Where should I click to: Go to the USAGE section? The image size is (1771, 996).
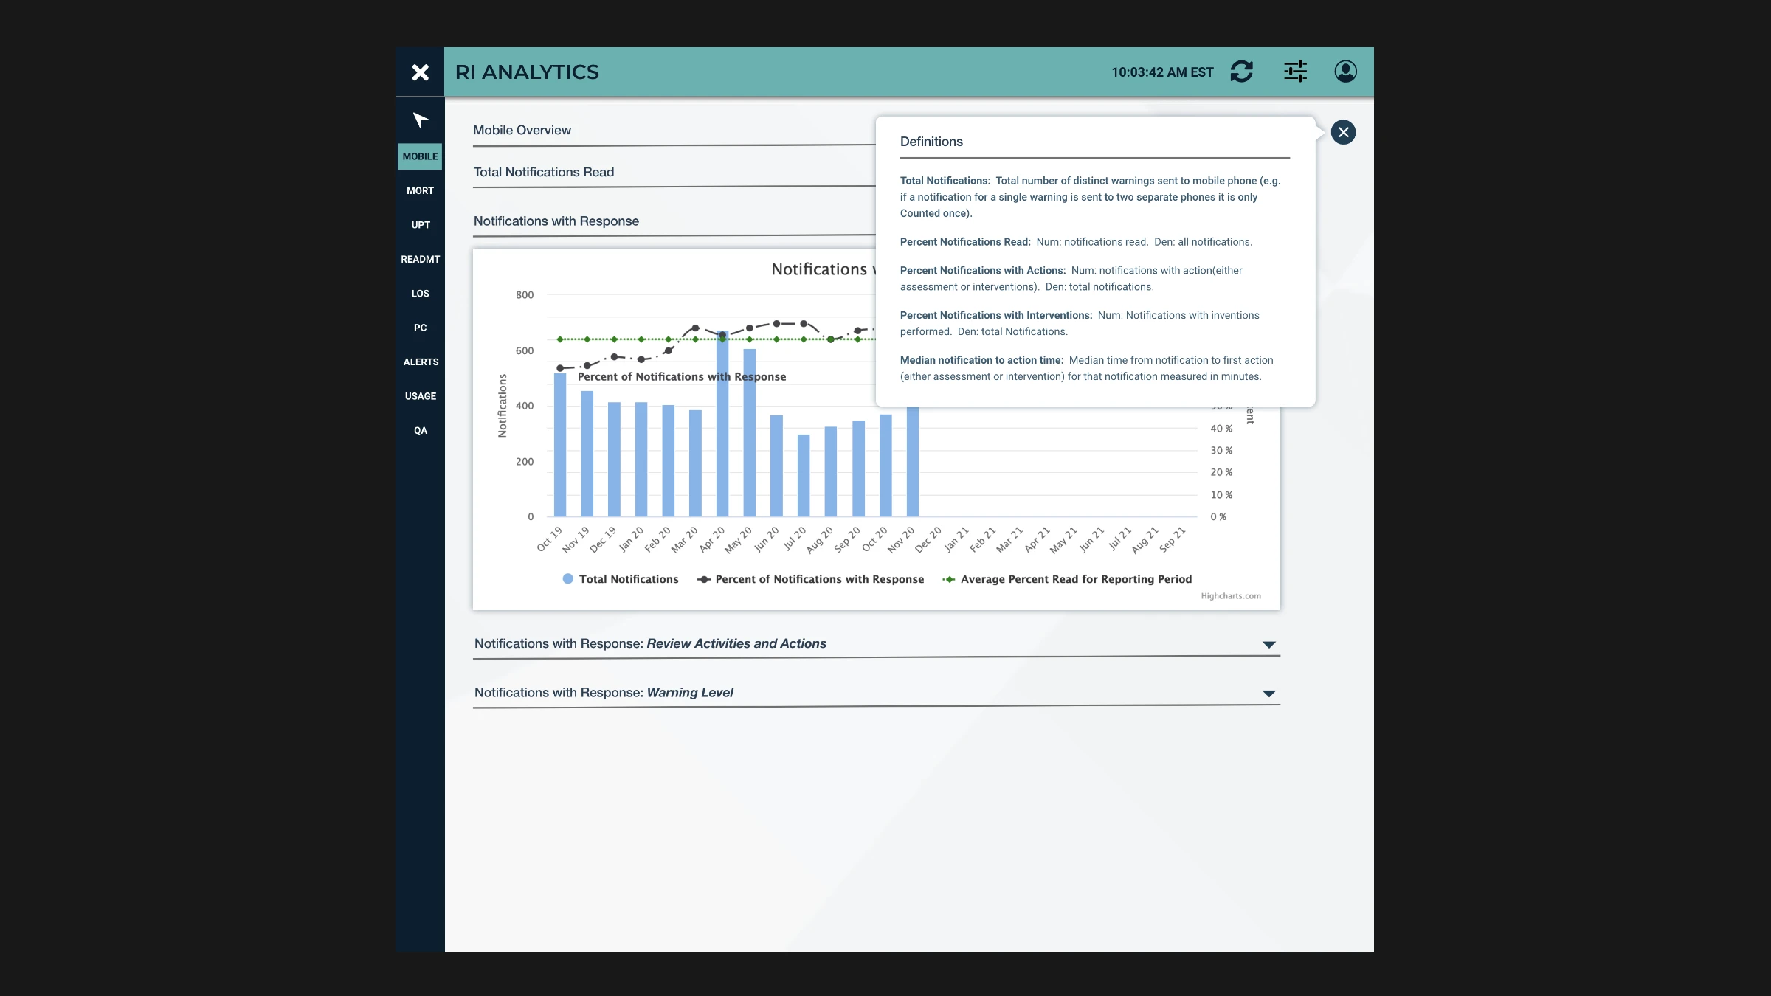click(x=420, y=396)
